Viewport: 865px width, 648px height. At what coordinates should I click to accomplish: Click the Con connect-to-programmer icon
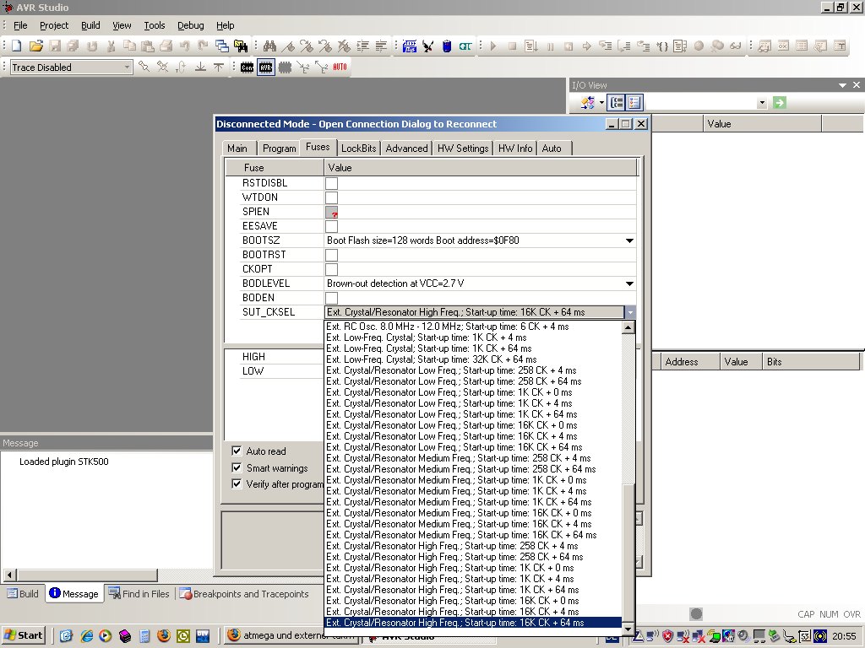click(x=247, y=67)
